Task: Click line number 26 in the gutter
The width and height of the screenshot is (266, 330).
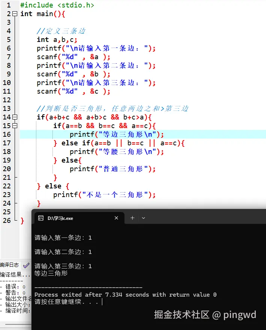Action: click(x=7, y=221)
